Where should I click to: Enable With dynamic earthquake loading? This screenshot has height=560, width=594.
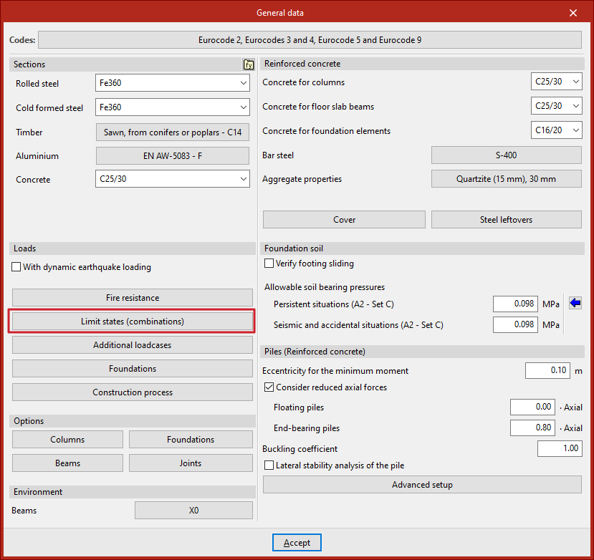click(x=17, y=268)
